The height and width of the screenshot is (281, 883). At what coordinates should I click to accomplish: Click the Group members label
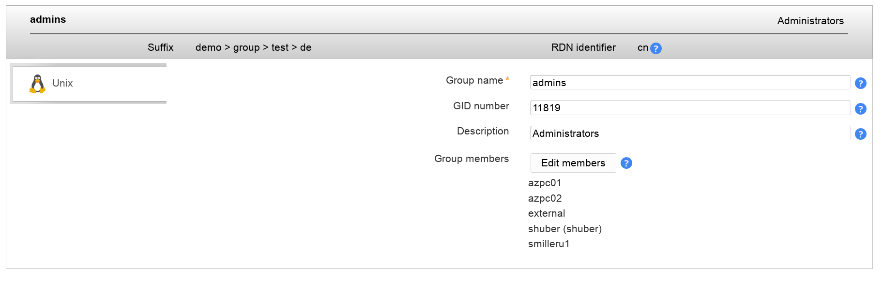coord(471,159)
